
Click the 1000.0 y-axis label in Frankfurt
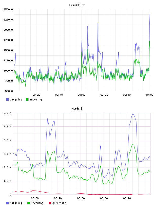tap(8, 71)
